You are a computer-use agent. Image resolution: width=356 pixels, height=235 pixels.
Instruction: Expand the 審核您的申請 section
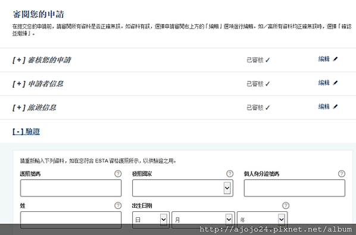point(42,60)
